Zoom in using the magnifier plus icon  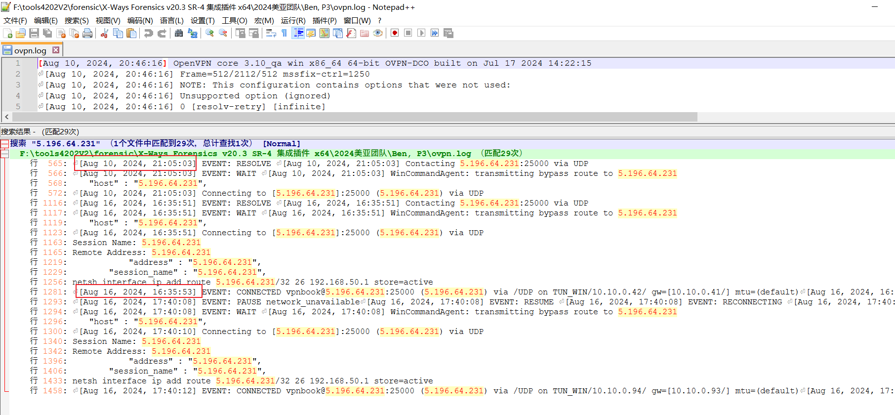(209, 33)
